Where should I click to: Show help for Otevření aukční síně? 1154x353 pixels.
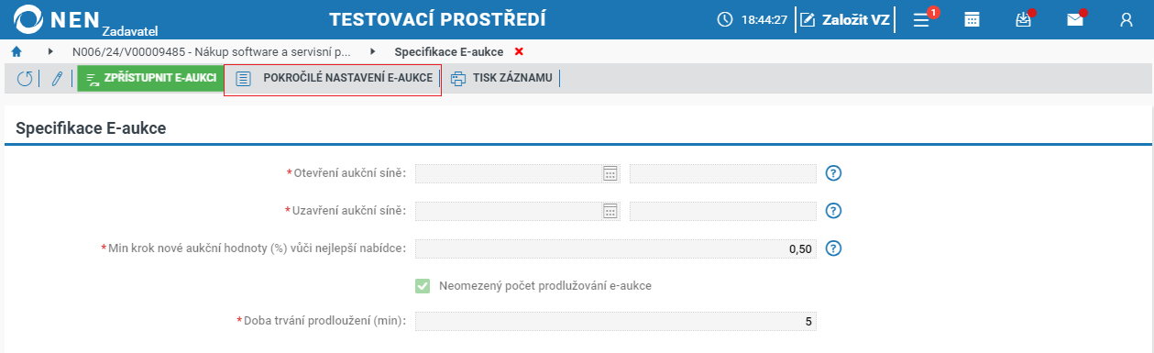coord(833,173)
